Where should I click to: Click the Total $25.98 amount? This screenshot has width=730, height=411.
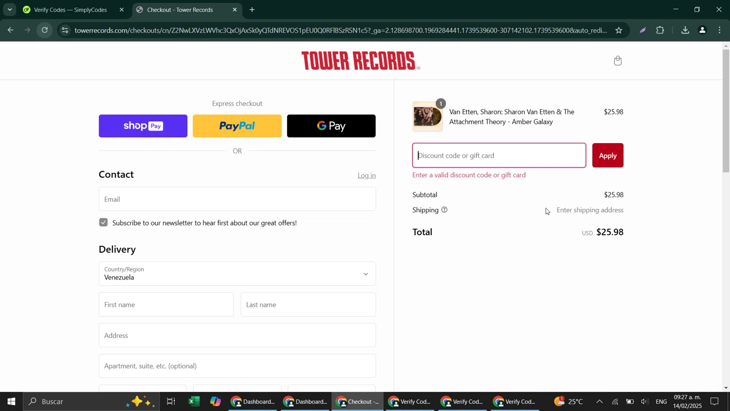610,232
